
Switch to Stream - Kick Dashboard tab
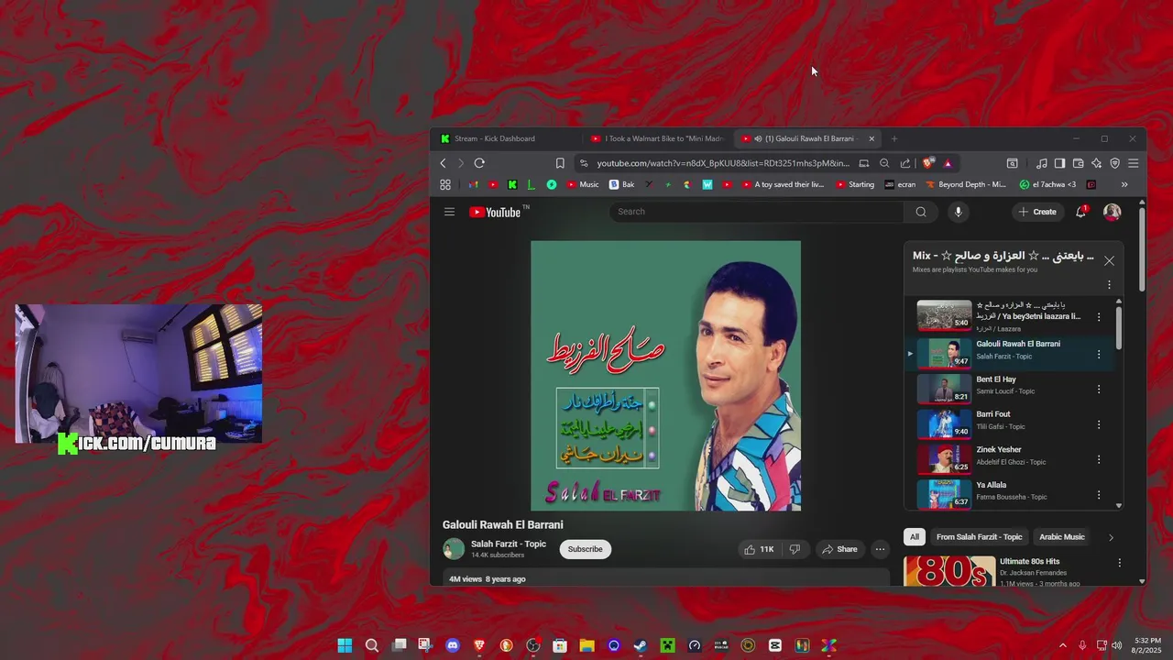(x=495, y=138)
